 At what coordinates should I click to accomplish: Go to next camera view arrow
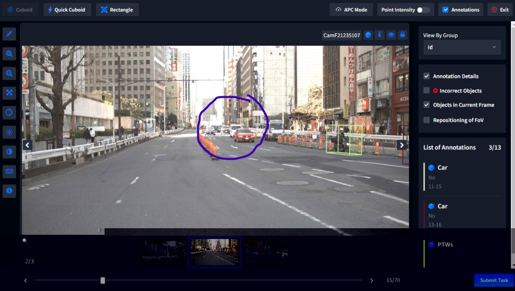coord(402,145)
